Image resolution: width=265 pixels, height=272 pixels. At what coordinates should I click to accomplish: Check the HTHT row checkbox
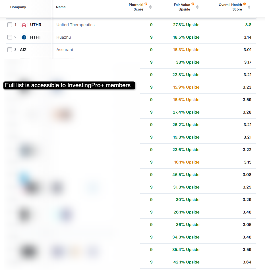pos(10,37)
